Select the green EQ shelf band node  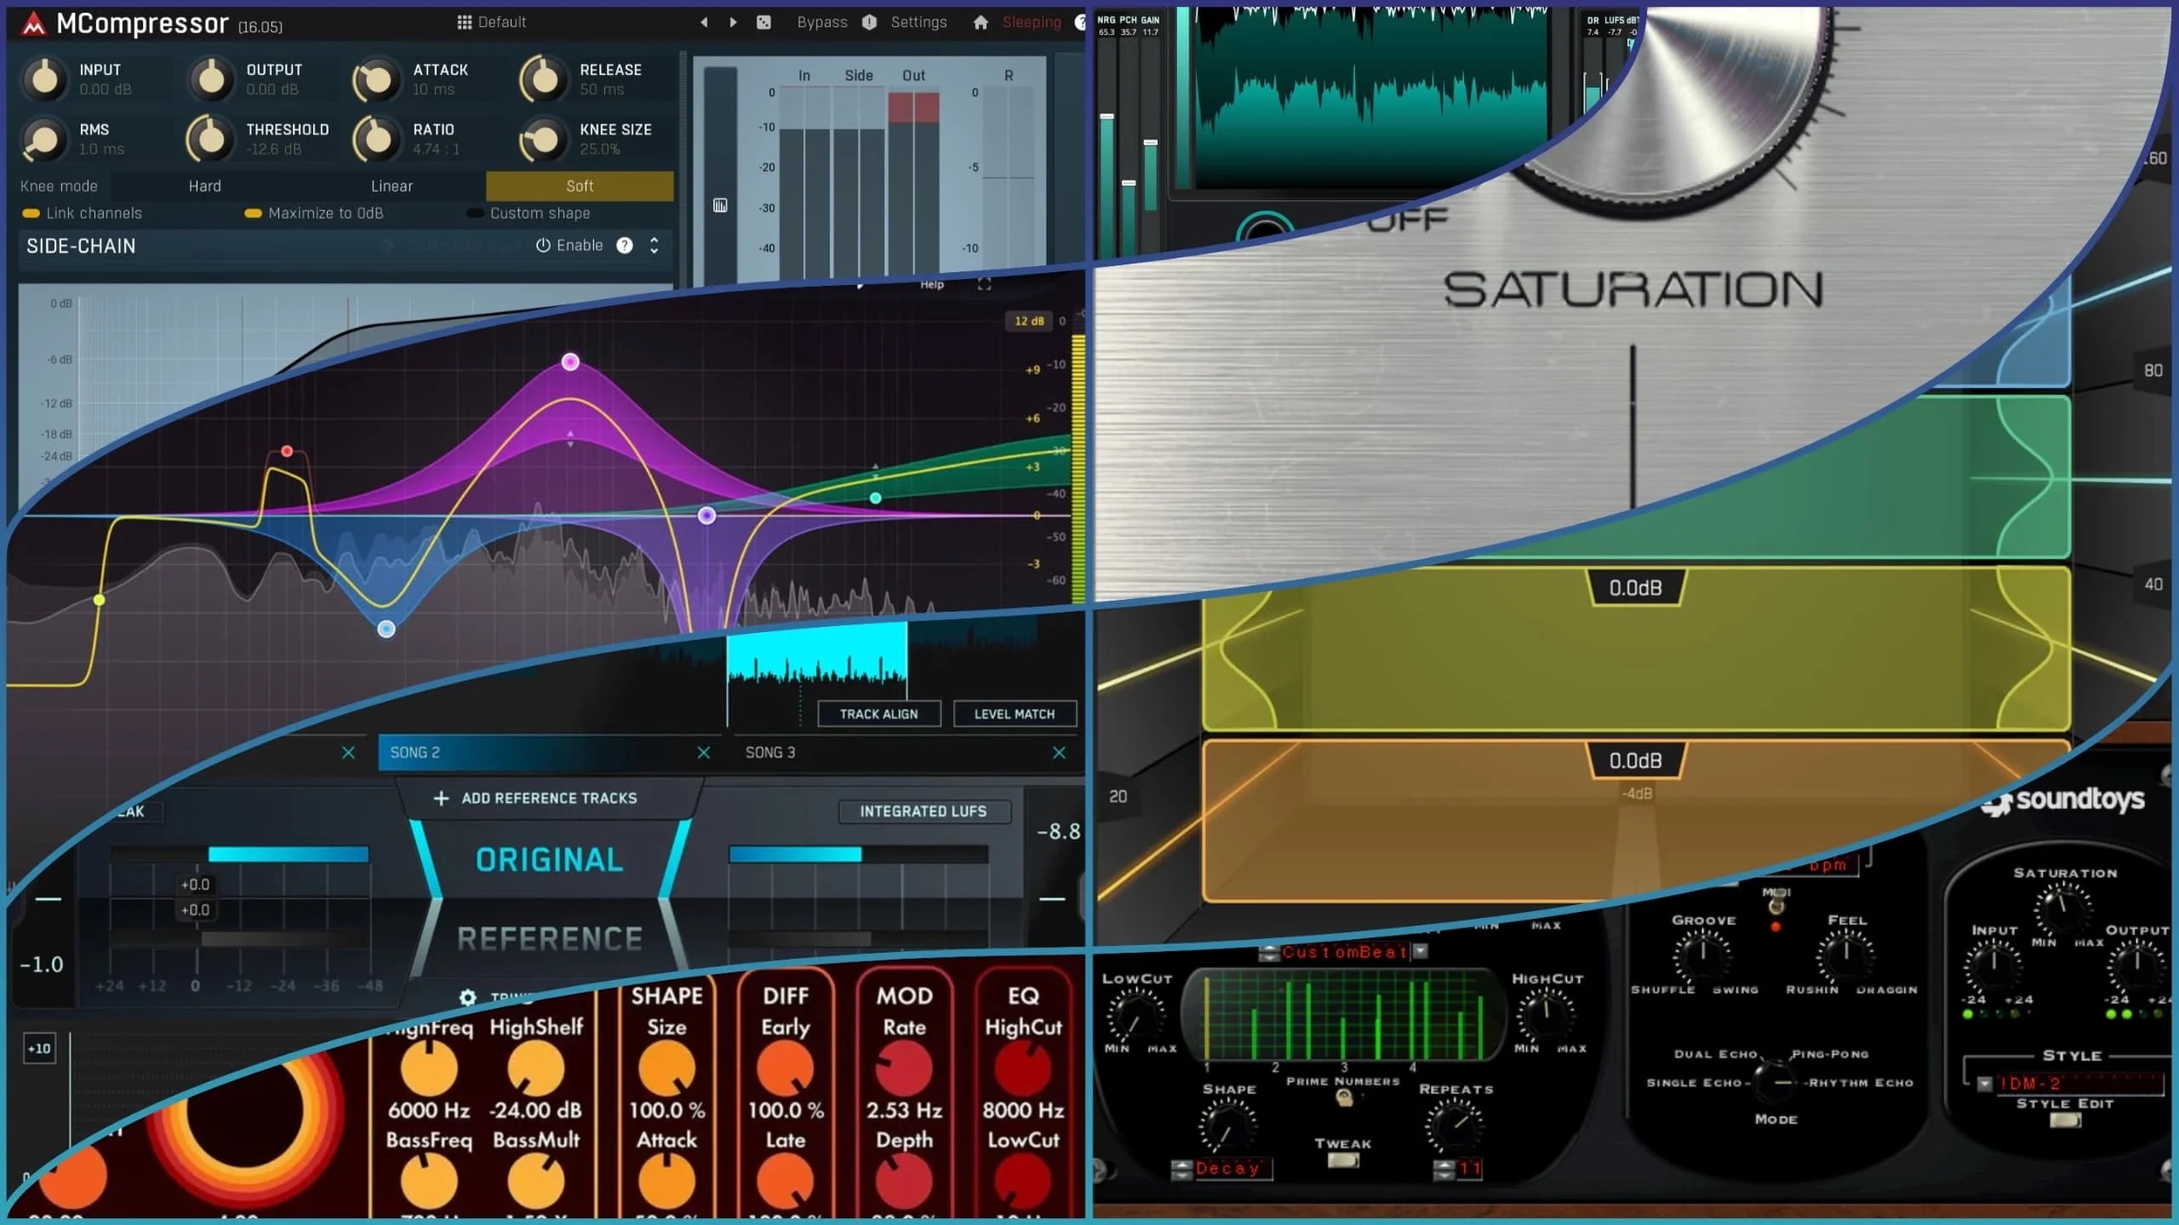(x=876, y=499)
